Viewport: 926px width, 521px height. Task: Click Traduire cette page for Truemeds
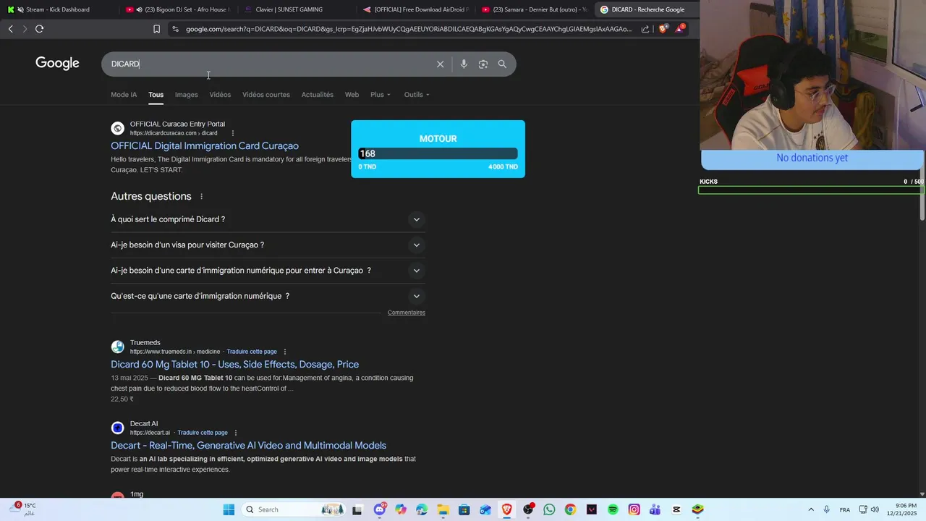pyautogui.click(x=252, y=352)
